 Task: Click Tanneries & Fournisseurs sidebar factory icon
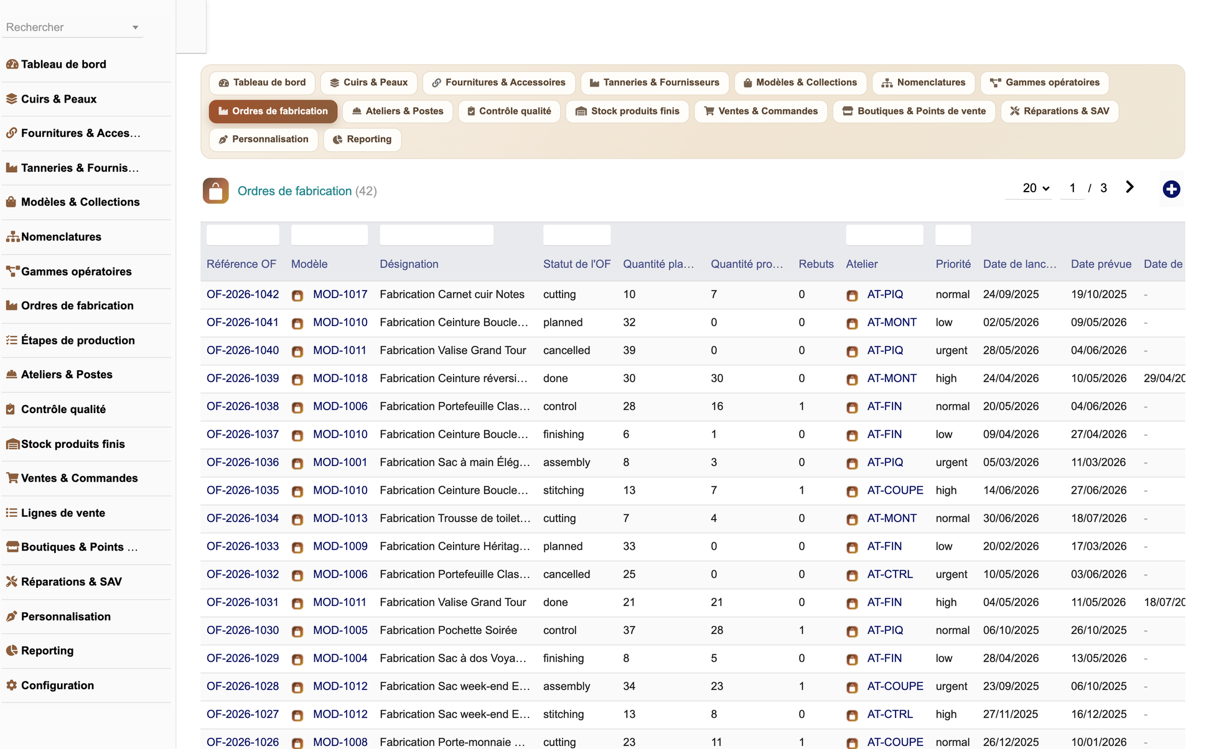coord(12,168)
